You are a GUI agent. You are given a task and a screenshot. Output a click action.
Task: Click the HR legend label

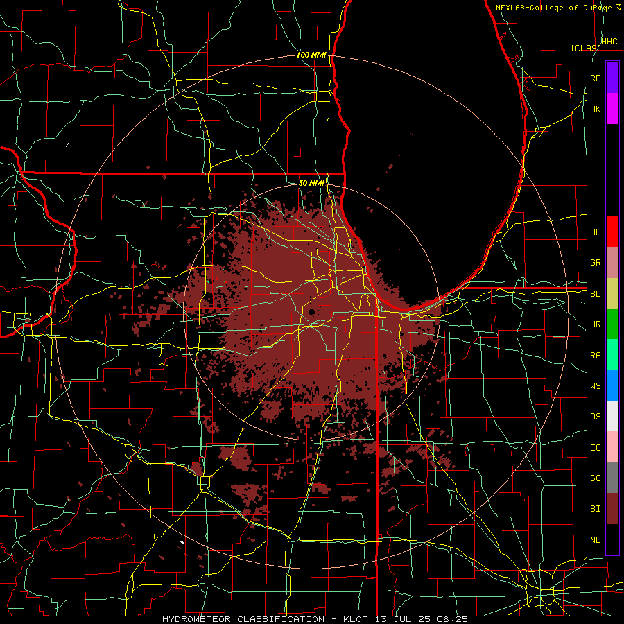pyautogui.click(x=595, y=324)
